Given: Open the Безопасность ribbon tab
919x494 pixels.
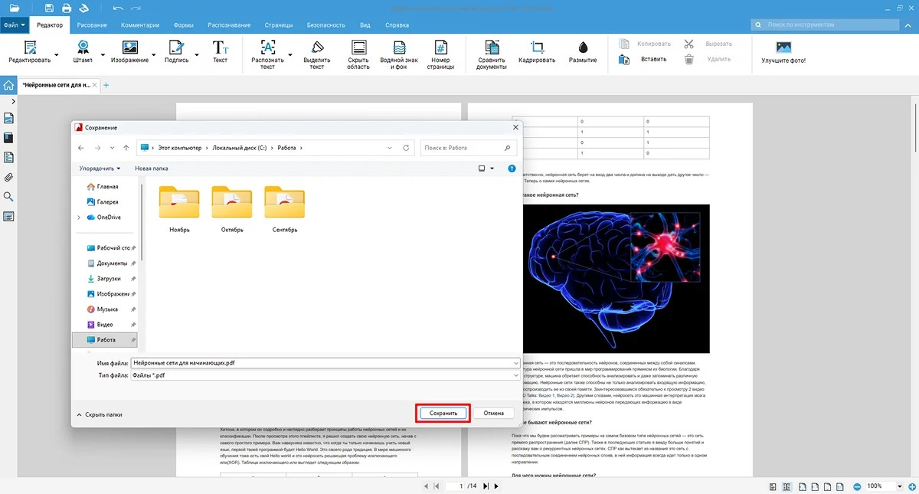Looking at the screenshot, I should [x=326, y=25].
